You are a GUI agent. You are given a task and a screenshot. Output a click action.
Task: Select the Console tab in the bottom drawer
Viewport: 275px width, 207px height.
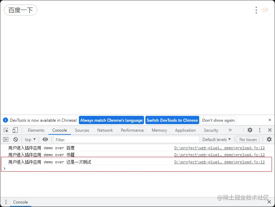pos(20,202)
